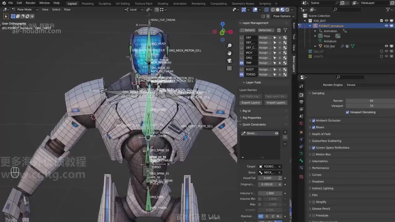
Task: Expand the Animation item in outliner
Action: pyautogui.click(x=315, y=31)
